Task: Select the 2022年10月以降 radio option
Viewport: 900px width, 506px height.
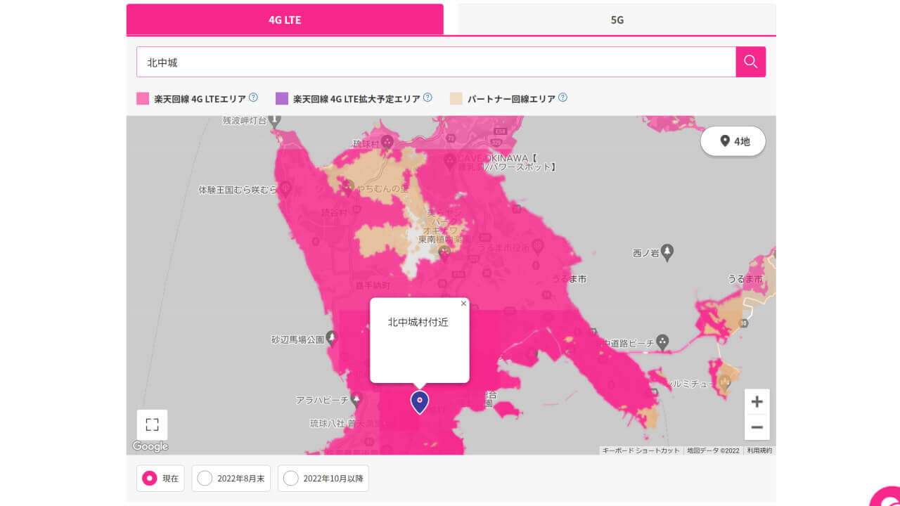Action: pyautogui.click(x=290, y=478)
